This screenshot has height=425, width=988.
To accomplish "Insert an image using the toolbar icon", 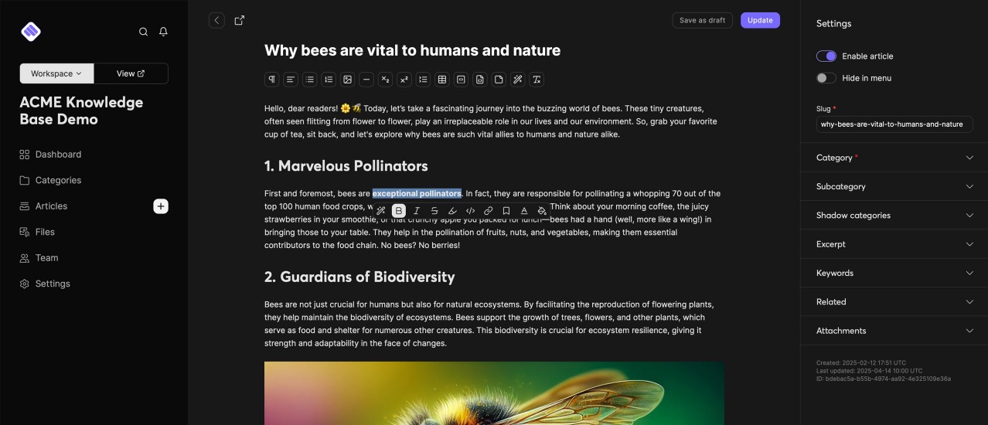I will pyautogui.click(x=348, y=80).
